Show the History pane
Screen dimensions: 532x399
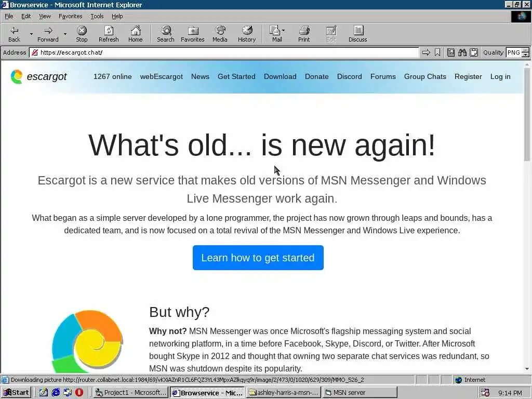(247, 34)
